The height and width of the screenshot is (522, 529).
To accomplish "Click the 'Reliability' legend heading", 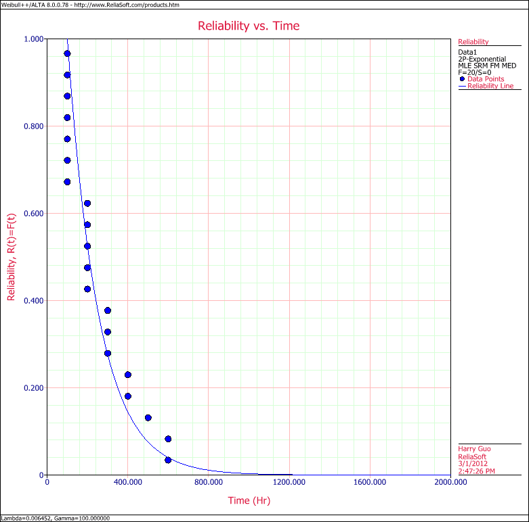I will coord(473,42).
